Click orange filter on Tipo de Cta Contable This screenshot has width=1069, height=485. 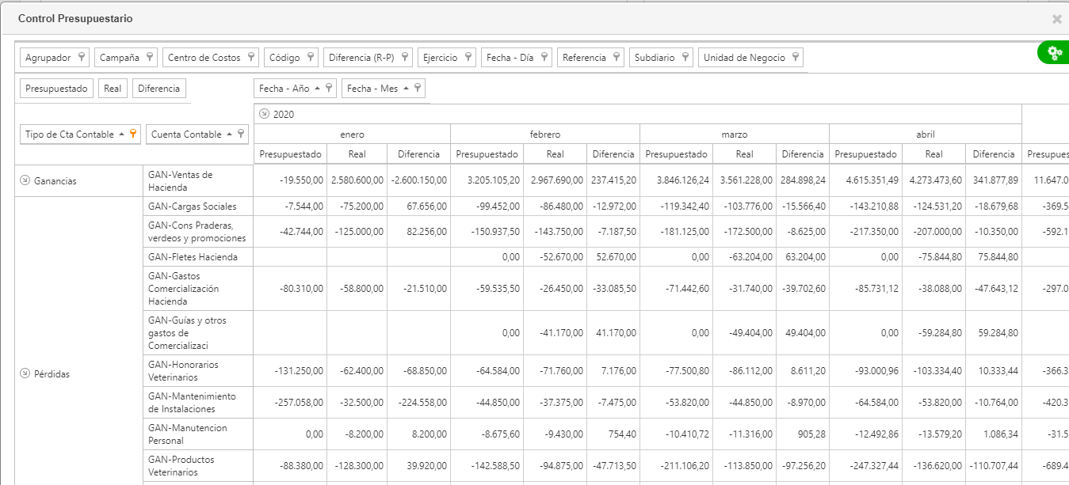pos(134,134)
